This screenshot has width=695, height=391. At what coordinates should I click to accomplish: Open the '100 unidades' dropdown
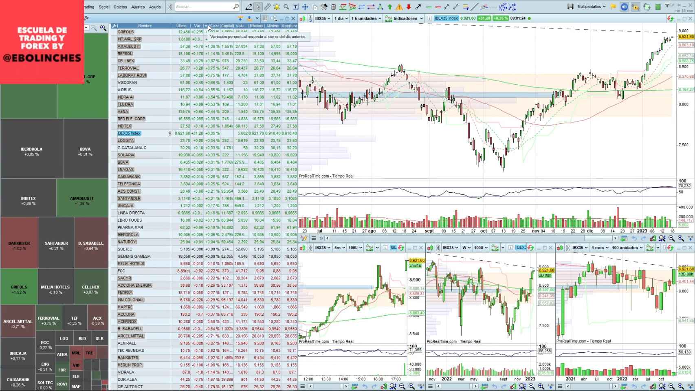(x=627, y=248)
